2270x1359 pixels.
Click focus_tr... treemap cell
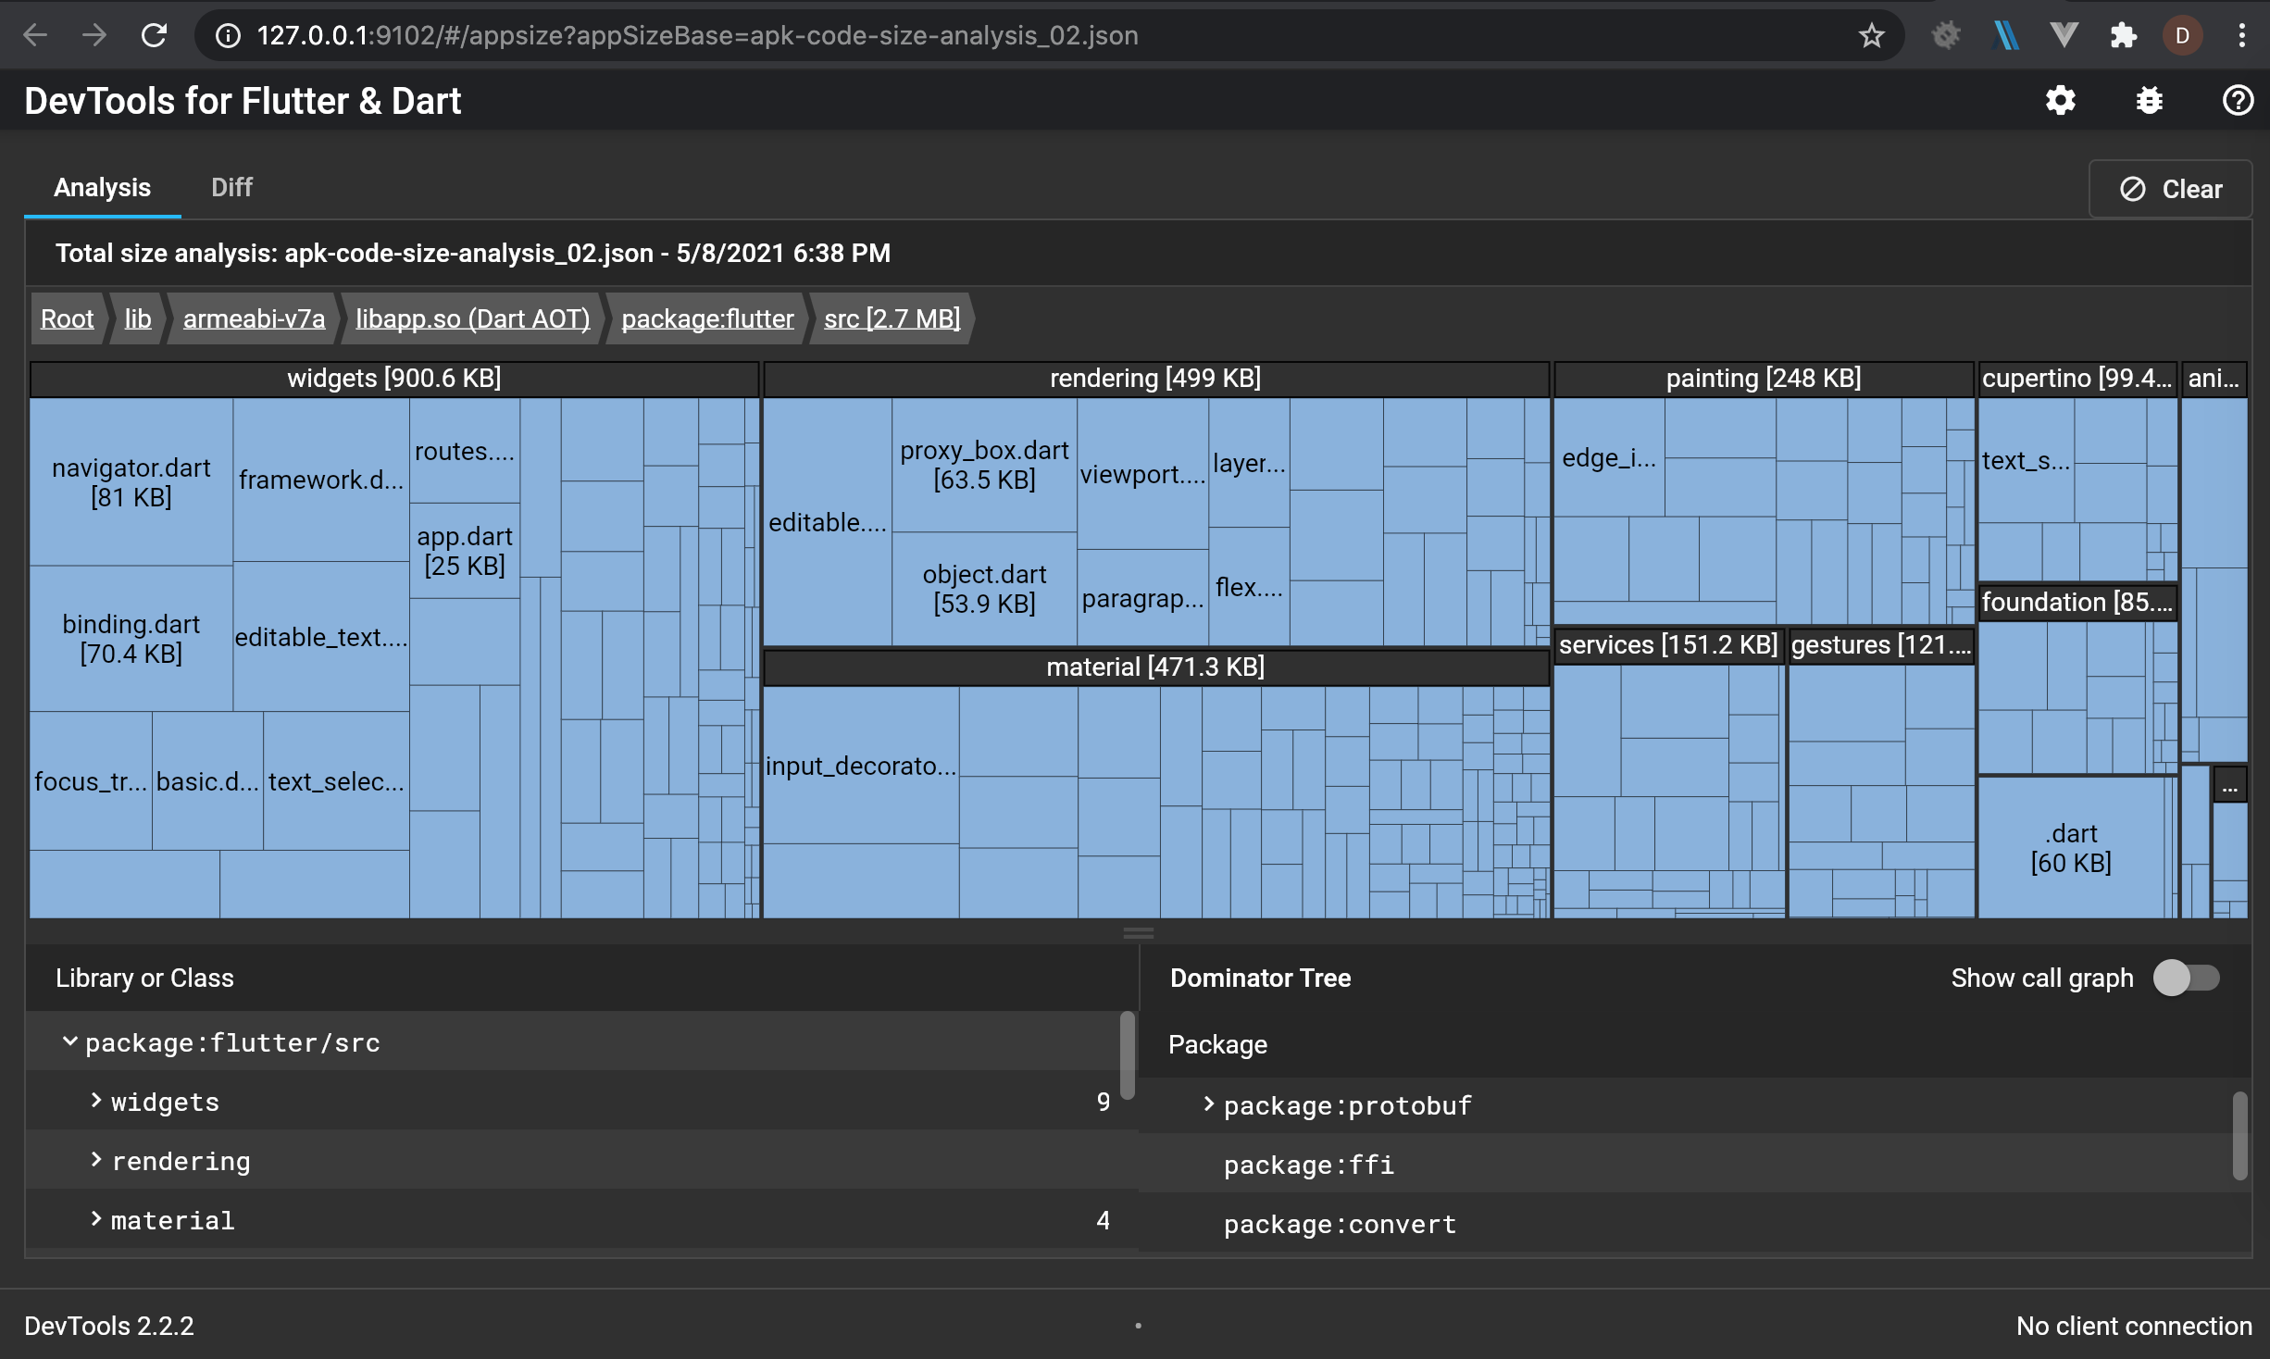point(91,781)
